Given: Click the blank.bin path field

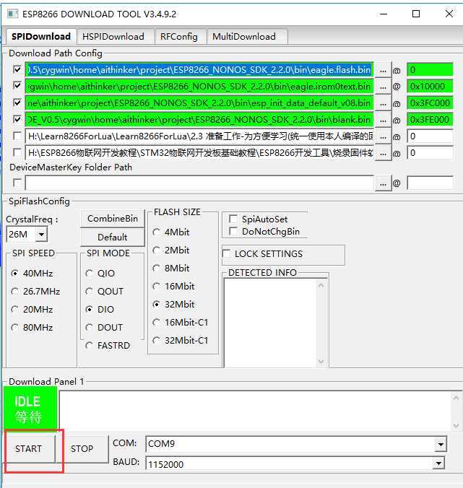Looking at the screenshot, I should pyautogui.click(x=199, y=120).
